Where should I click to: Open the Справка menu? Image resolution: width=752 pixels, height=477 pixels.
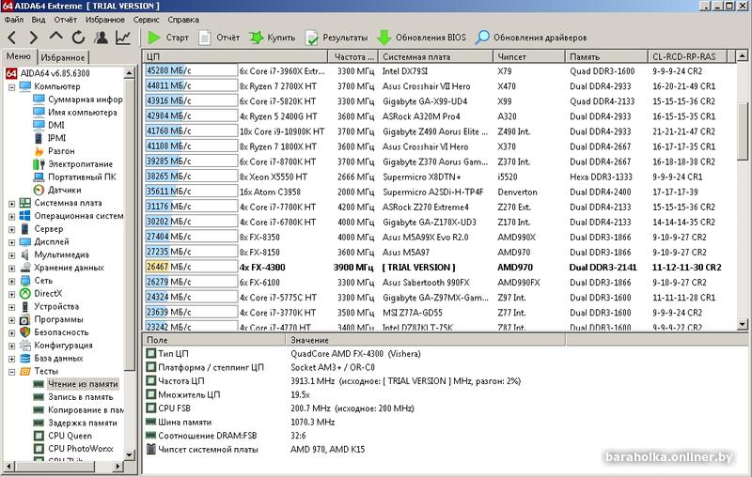click(183, 20)
